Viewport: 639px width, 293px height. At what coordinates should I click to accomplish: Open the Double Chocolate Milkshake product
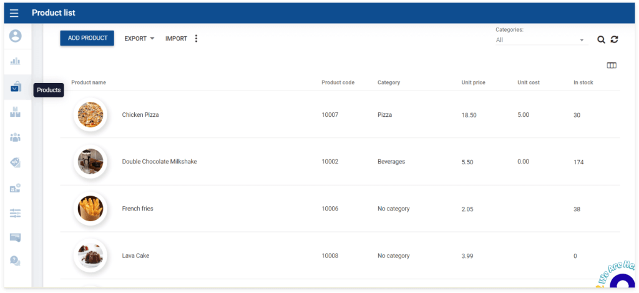click(159, 162)
